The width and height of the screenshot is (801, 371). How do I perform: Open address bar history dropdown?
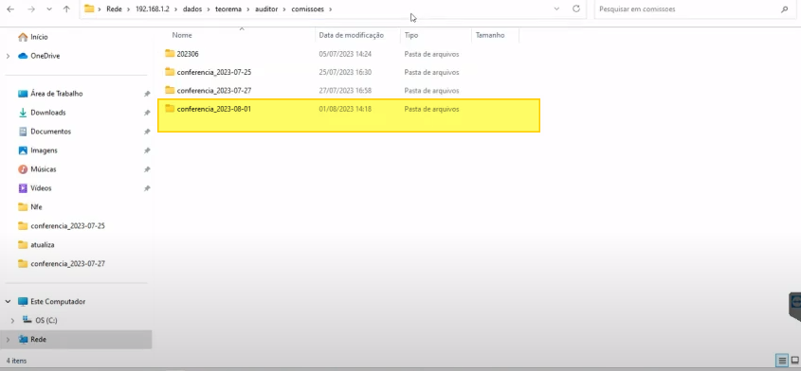pyautogui.click(x=556, y=9)
